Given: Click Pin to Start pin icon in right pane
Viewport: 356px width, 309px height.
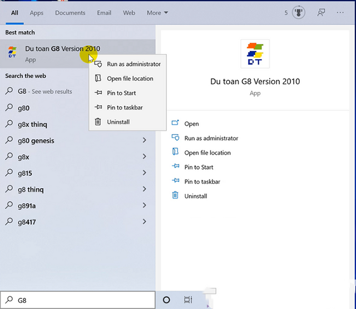Looking at the screenshot, I should pyautogui.click(x=176, y=166).
